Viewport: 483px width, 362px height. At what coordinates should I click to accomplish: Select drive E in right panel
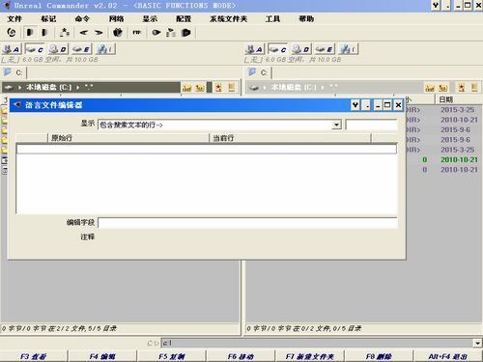[x=325, y=49]
